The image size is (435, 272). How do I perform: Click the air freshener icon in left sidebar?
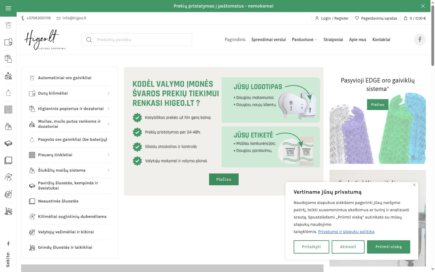[x=8, y=25]
